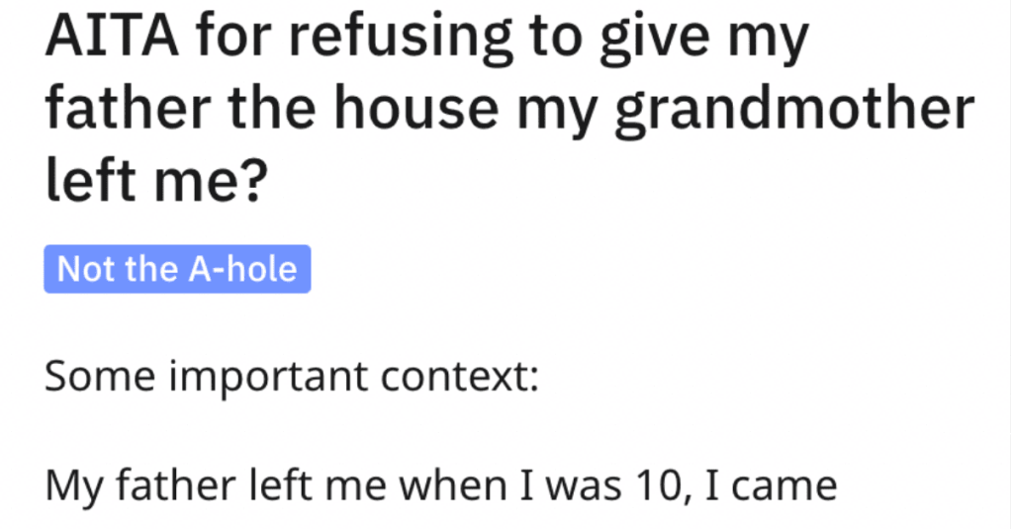Open the AITA post title link
The width and height of the screenshot is (1011, 529).
tap(509, 107)
